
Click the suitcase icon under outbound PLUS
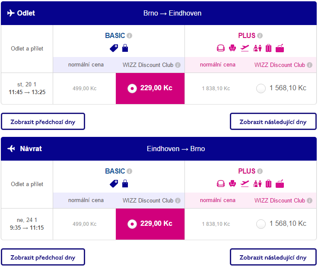tap(268, 48)
